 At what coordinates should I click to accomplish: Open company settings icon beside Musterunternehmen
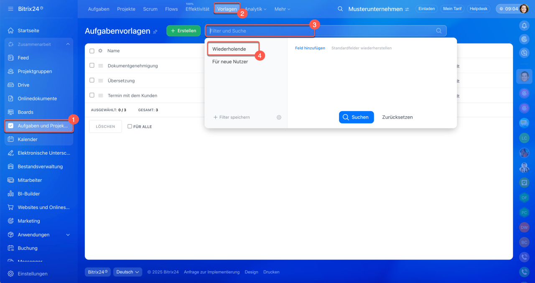point(407,9)
